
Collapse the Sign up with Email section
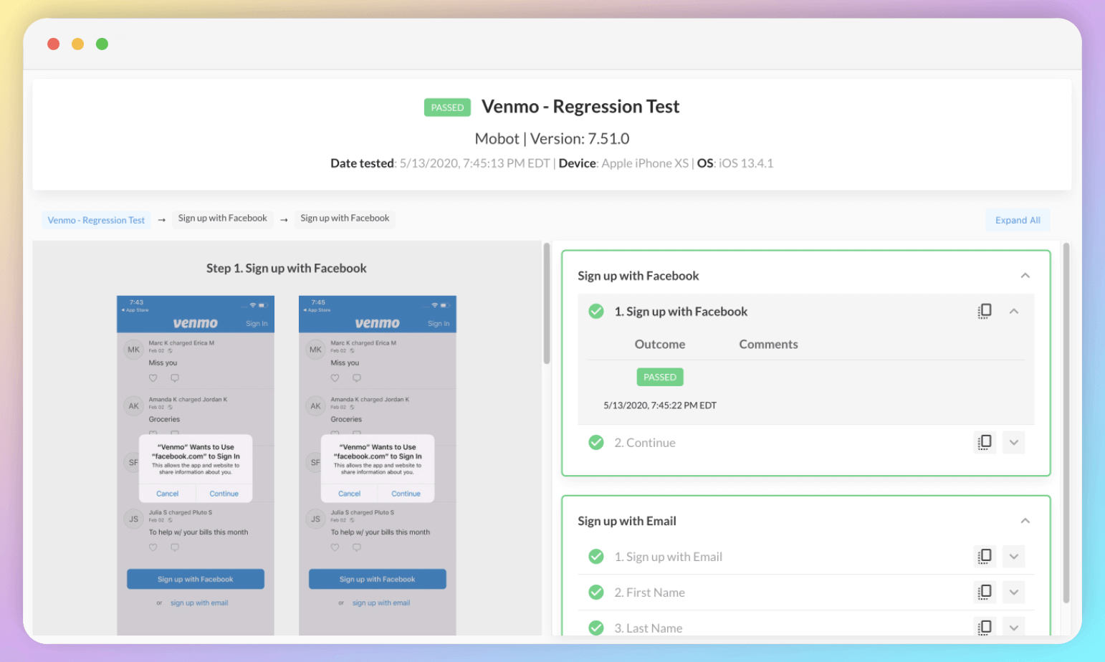click(x=1025, y=521)
